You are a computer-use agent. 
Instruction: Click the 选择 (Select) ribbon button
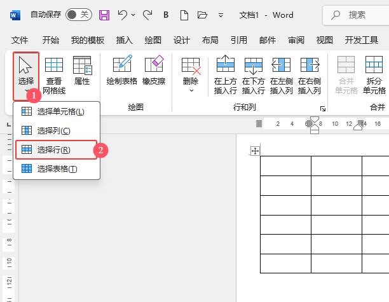tap(26, 76)
